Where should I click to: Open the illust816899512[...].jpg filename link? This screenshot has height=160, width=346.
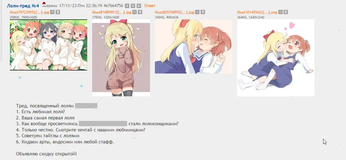click(x=112, y=12)
